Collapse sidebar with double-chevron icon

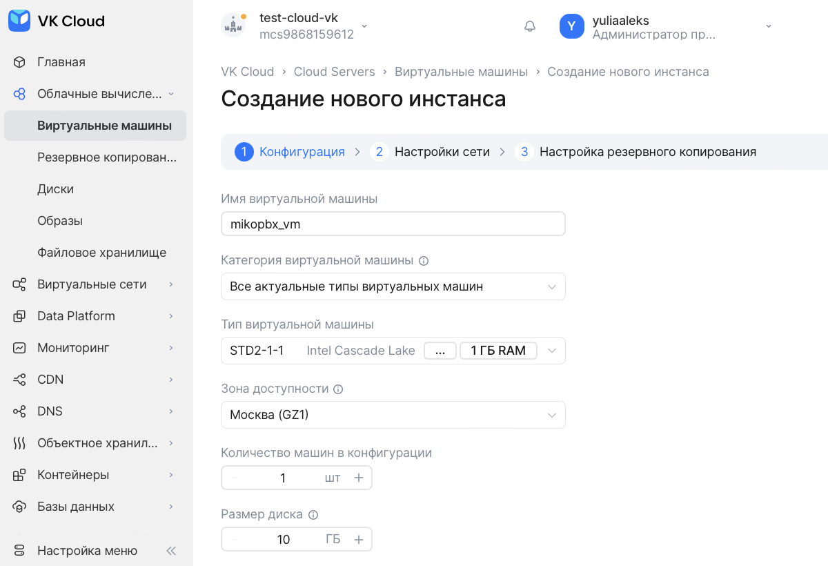171,551
